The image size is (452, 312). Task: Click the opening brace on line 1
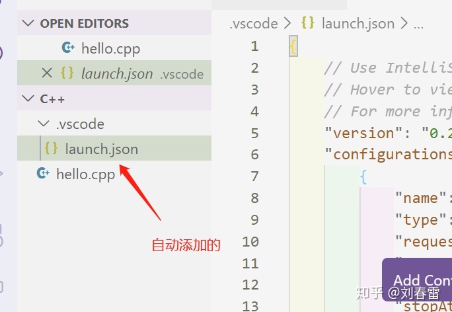point(293,46)
